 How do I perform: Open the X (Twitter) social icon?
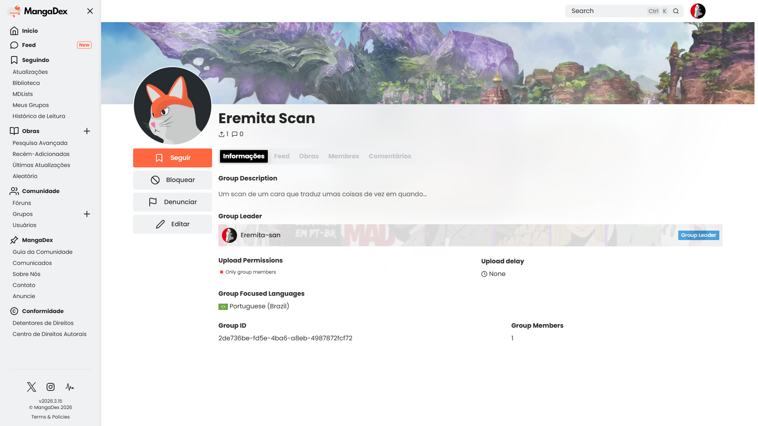[32, 387]
